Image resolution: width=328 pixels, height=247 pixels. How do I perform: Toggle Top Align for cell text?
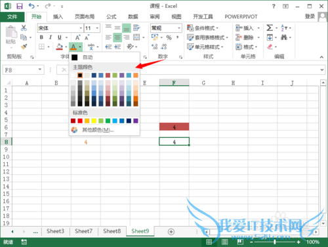point(108,28)
